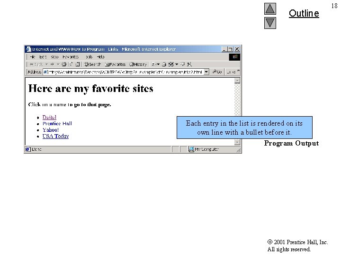Screen dimensions: 341x256
Task: Open the Favorites toolbar button
Action: tap(115, 64)
